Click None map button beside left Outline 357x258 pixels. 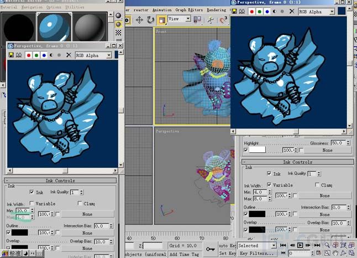(87, 233)
